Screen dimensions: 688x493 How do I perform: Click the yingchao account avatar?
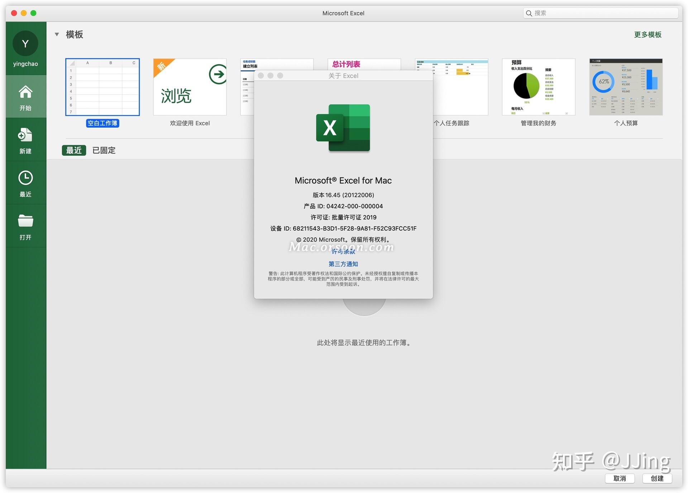pos(25,43)
